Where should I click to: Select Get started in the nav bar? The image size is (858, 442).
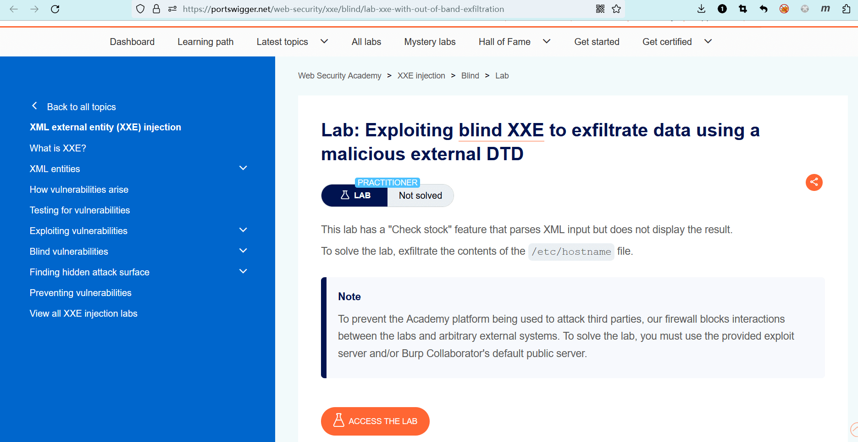coord(597,42)
